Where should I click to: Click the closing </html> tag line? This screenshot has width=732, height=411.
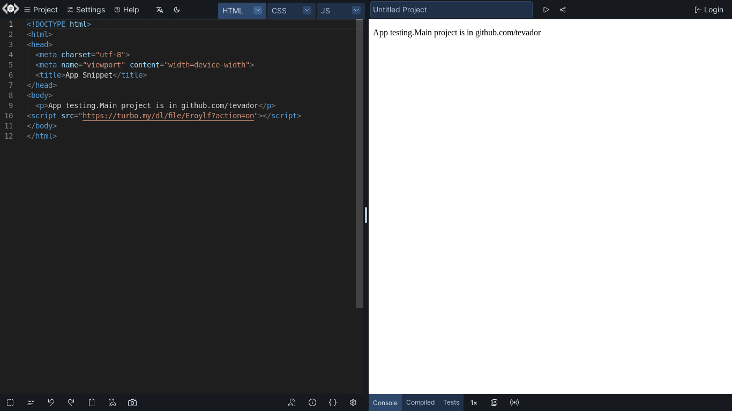[x=42, y=136]
